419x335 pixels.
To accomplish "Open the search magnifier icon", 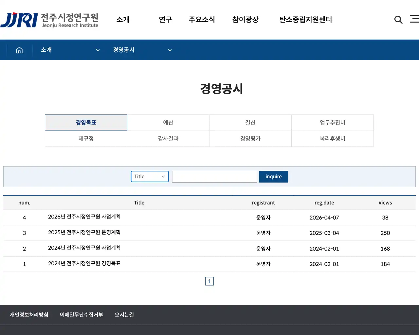I will pyautogui.click(x=398, y=20).
